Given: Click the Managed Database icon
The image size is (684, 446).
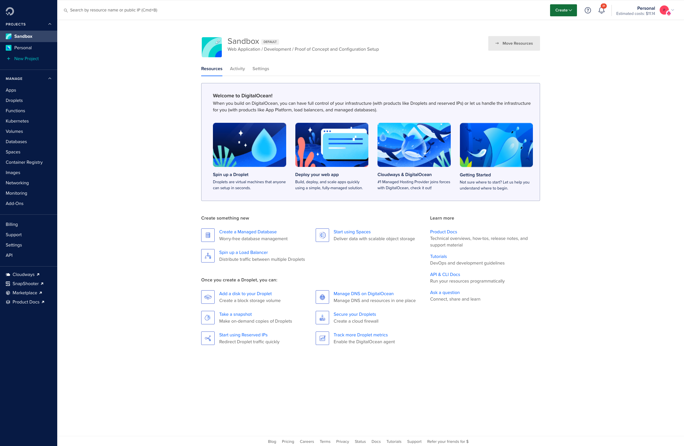Looking at the screenshot, I should (x=208, y=235).
